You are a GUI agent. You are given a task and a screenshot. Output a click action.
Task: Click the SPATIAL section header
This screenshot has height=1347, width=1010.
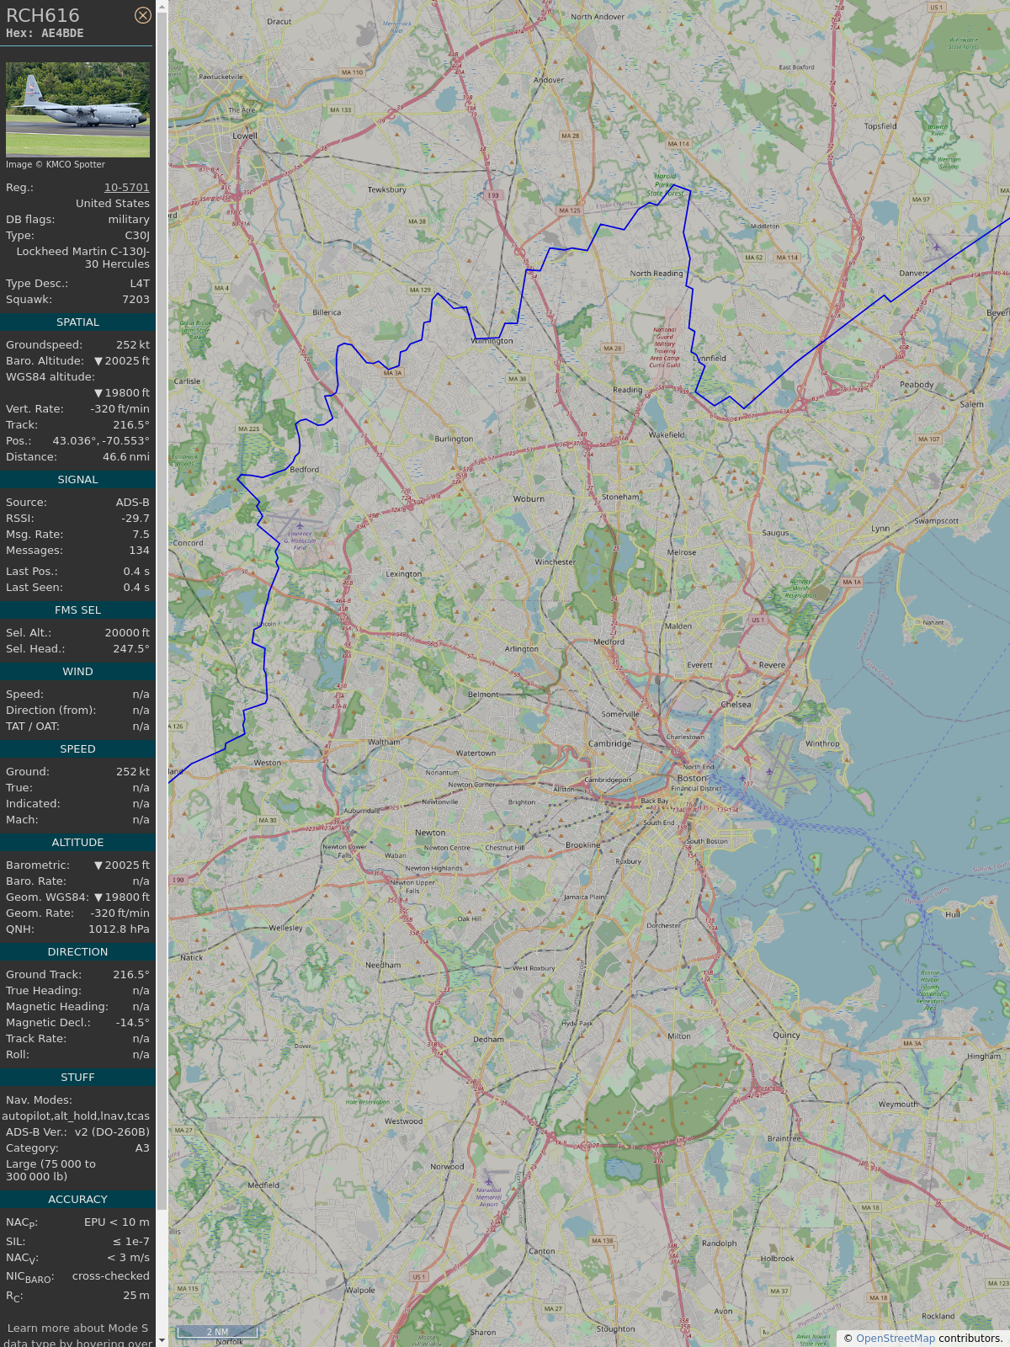77,322
